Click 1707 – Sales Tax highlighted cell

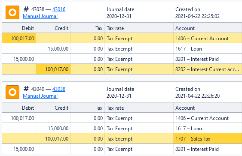point(208,138)
